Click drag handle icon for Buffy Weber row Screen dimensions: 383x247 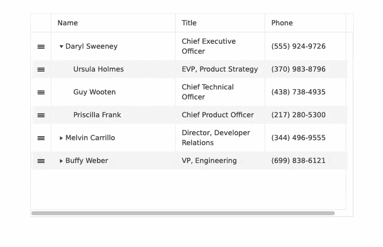pyautogui.click(x=41, y=161)
